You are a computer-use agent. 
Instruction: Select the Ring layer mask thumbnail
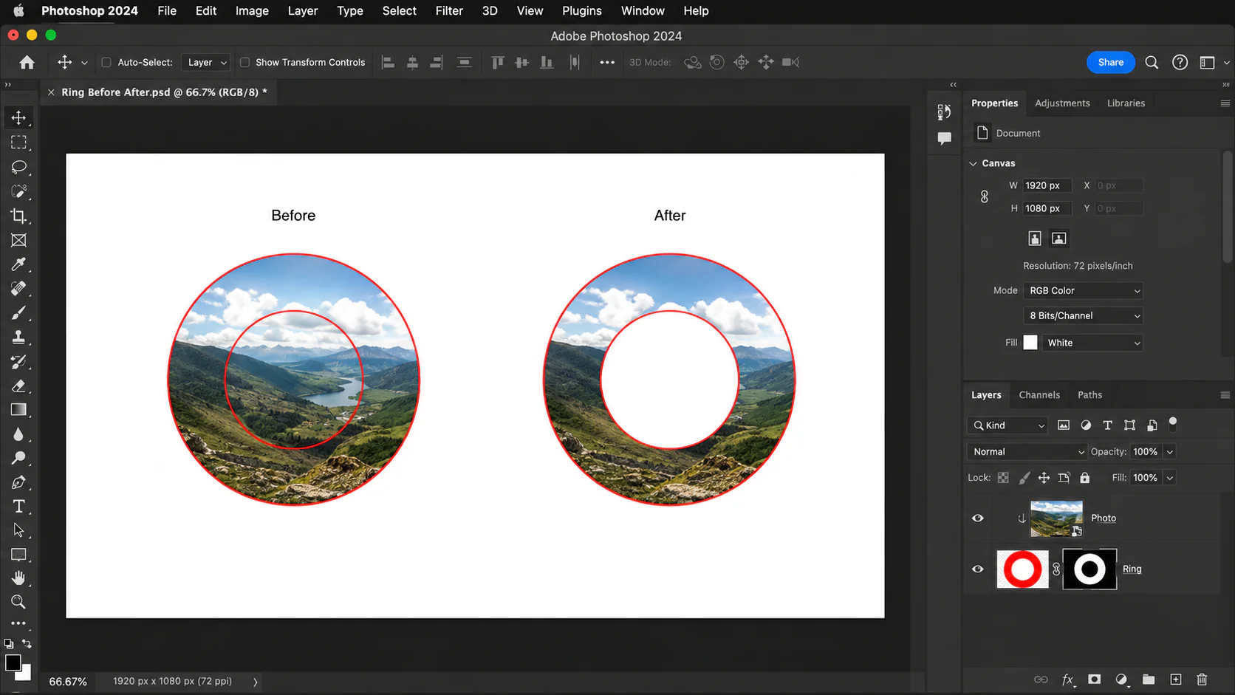click(x=1089, y=569)
